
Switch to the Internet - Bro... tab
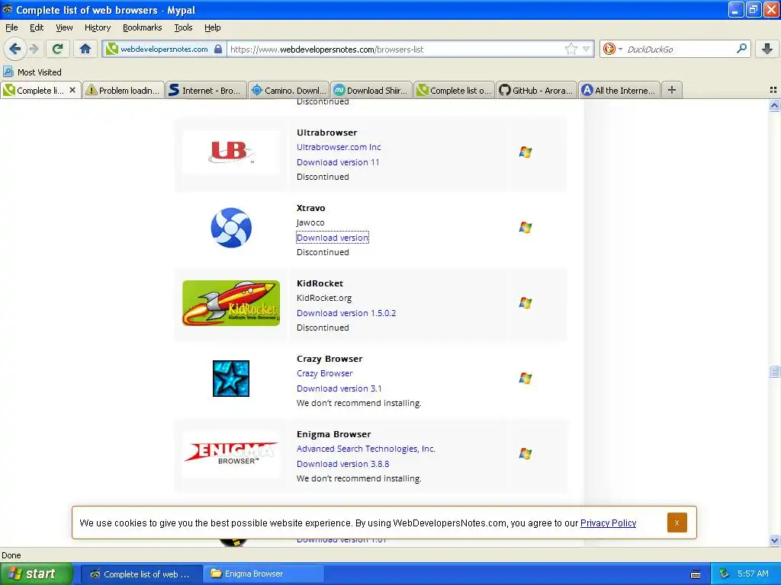tap(206, 90)
